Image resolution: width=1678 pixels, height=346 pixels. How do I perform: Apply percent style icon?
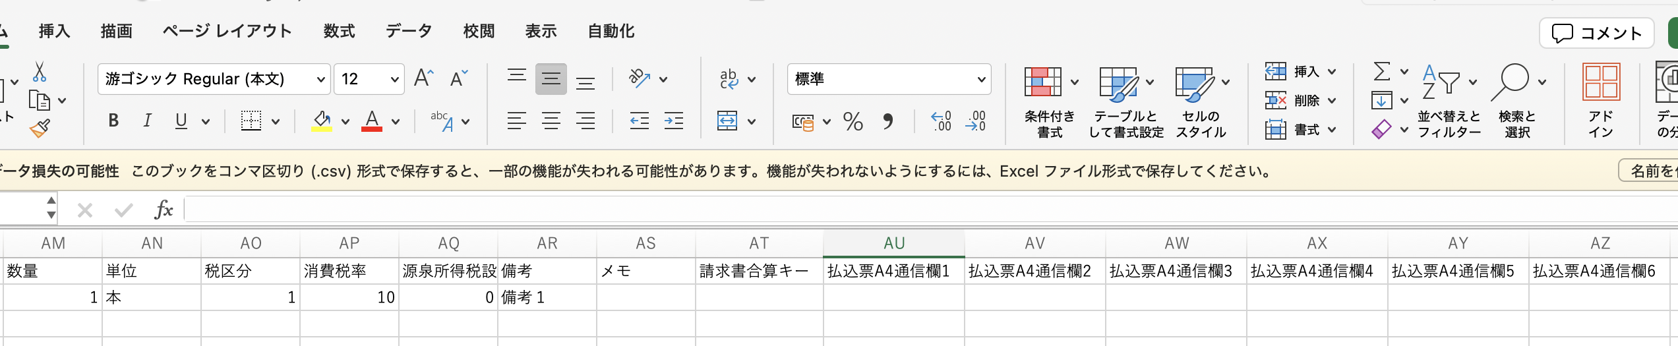click(x=853, y=121)
